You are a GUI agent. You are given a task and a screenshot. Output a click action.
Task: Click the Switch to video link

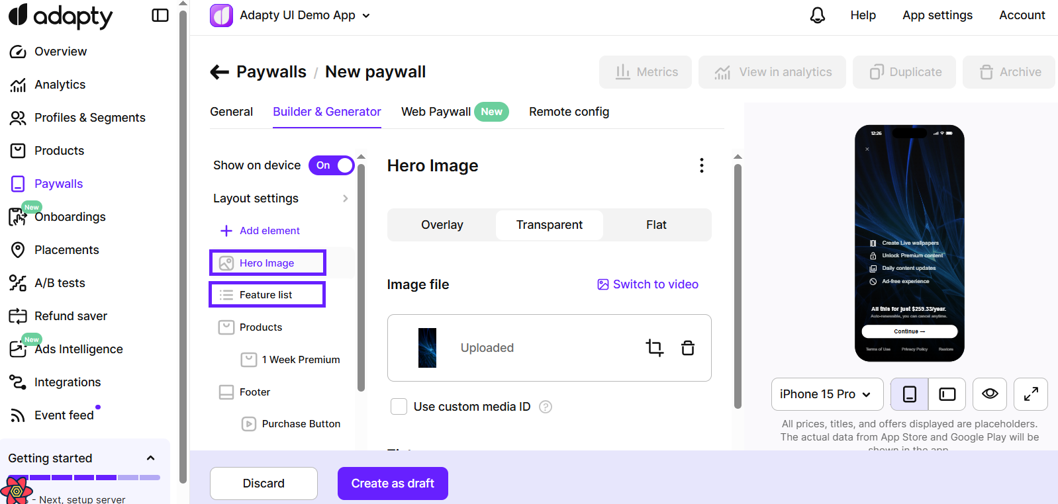pyautogui.click(x=648, y=284)
